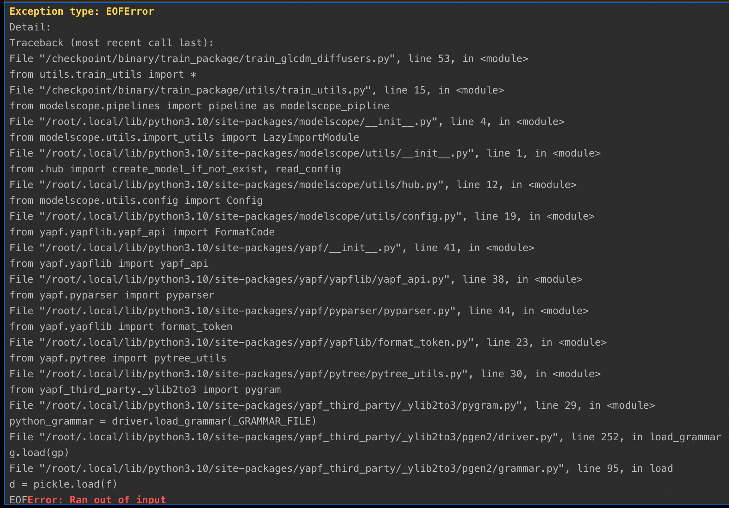Click the 'python_grammar = driver.load_grammar' line

click(163, 421)
